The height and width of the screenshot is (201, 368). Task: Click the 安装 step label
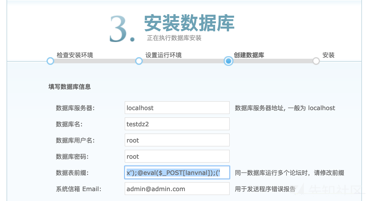[x=329, y=55]
